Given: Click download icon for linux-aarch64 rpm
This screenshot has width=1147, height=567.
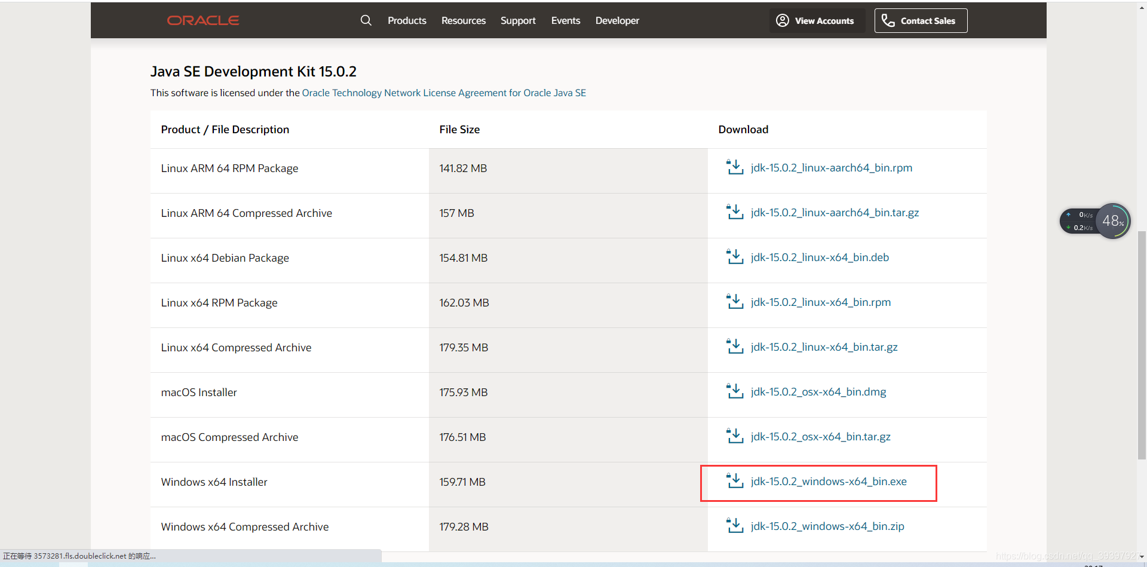Looking at the screenshot, I should [x=735, y=167].
